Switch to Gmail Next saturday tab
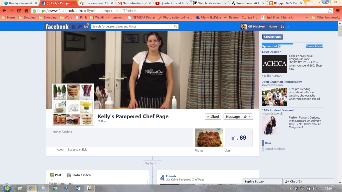This screenshot has width=342, height=192. [134, 3]
